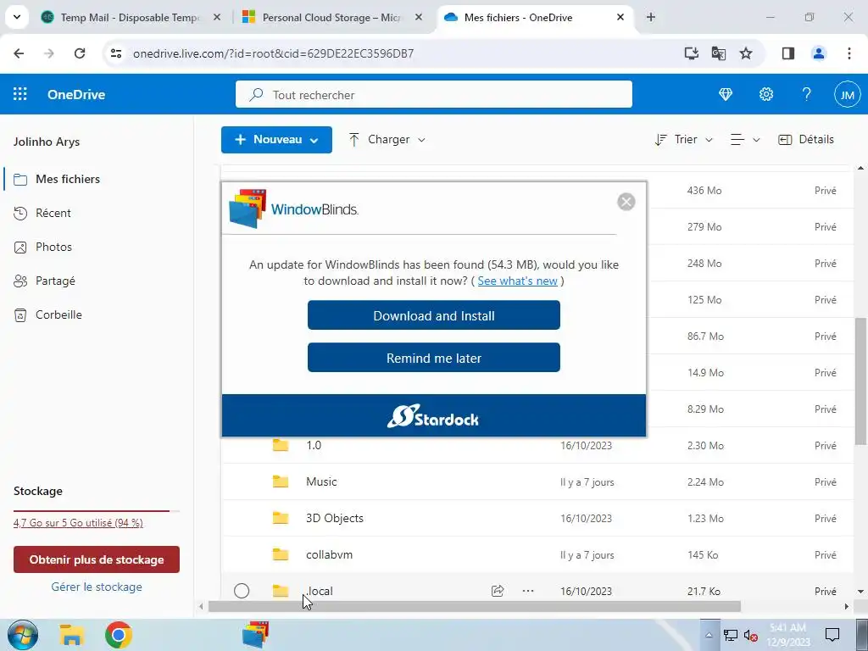This screenshot has height=651, width=868.
Task: Click Download and Install button
Action: 433,315
